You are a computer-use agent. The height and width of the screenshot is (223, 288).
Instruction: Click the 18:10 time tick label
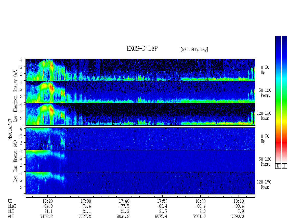click(x=239, y=201)
